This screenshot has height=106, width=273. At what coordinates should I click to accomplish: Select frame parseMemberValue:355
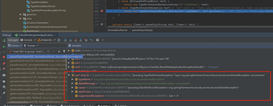[x=37, y=69]
